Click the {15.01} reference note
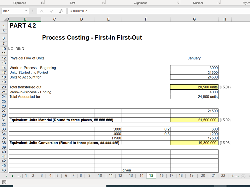The height and width of the screenshot is (187, 250). tap(225, 87)
